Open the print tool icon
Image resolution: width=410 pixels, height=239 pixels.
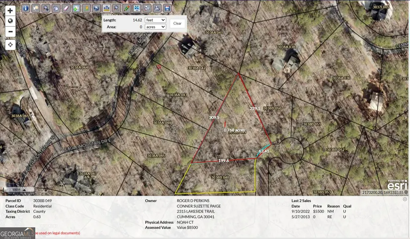pos(157,8)
